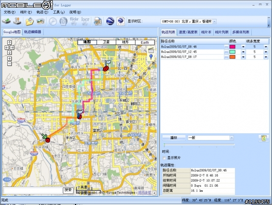Open the 使用条款 link on map
272x205 pixels.
(x=145, y=193)
